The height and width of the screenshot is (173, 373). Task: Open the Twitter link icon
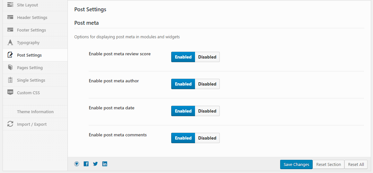pyautogui.click(x=95, y=164)
